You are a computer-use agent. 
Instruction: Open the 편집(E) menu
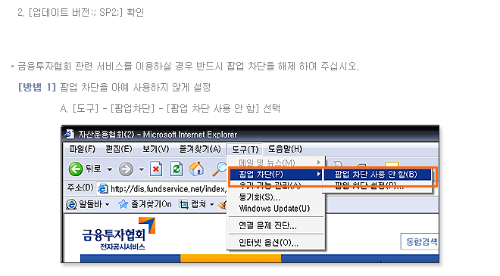tap(119, 149)
